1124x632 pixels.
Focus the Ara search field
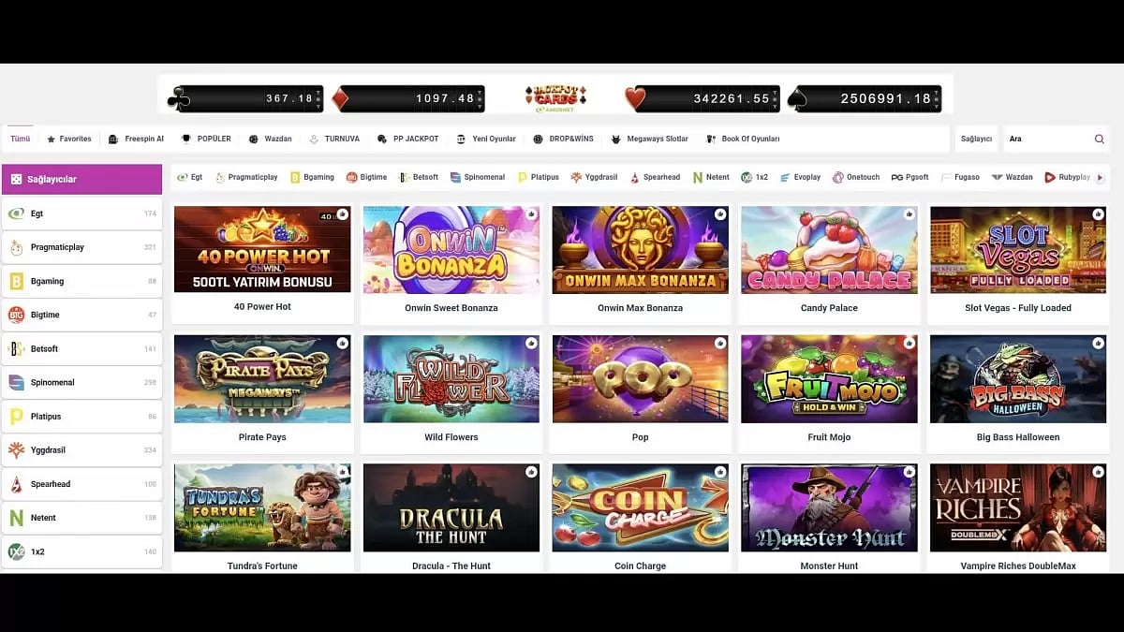(1048, 139)
